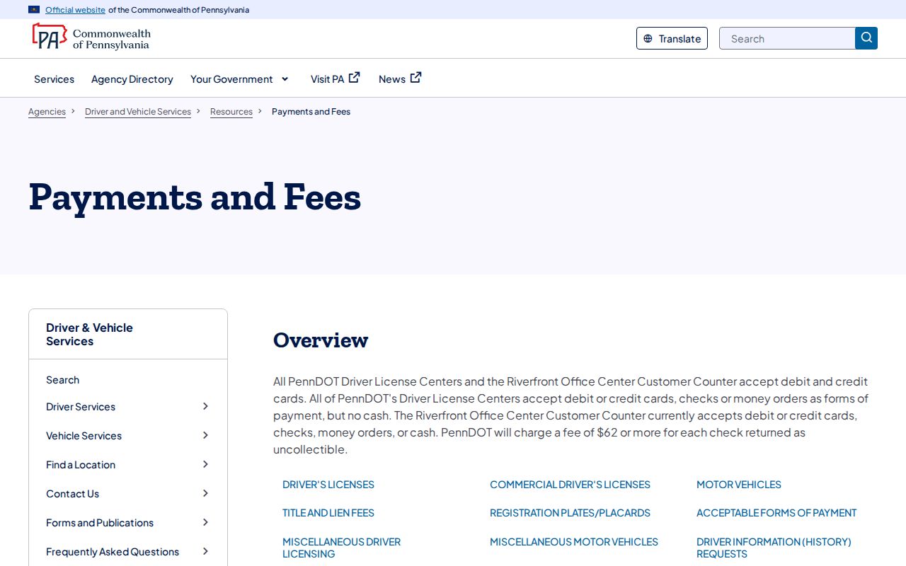Select Search in sidebar menu
Viewport: 906px width, 566px height.
[62, 380]
